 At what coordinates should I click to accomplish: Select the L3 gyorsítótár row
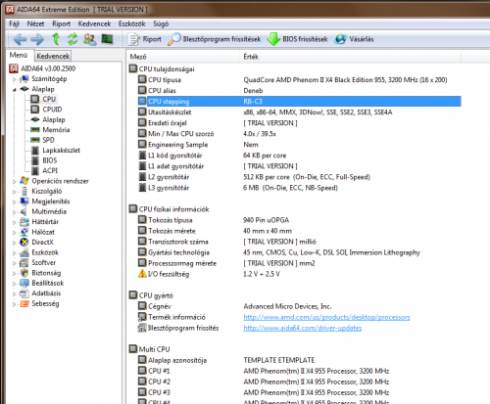click(x=299, y=188)
